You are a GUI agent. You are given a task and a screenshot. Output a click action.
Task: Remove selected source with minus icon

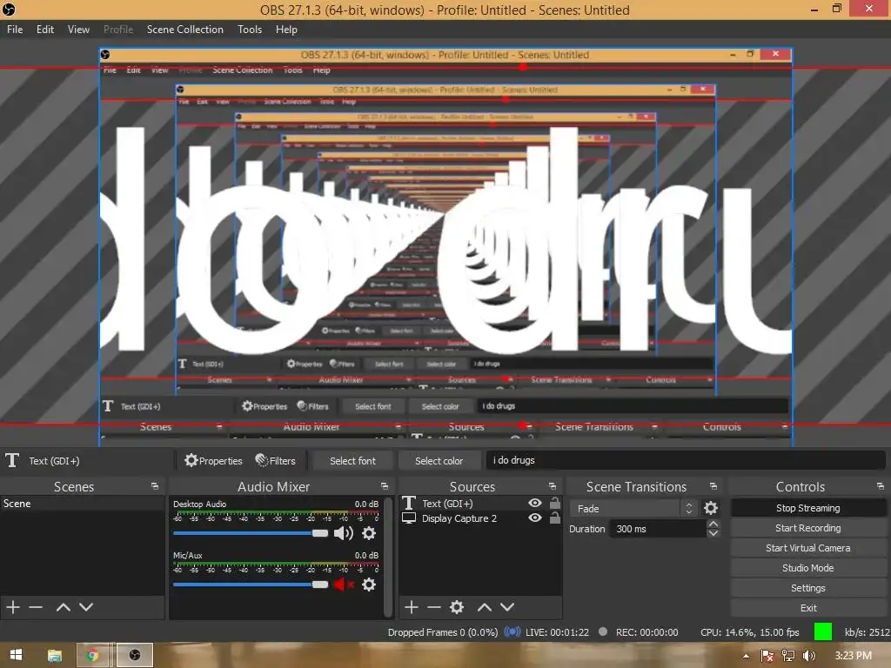[434, 606]
